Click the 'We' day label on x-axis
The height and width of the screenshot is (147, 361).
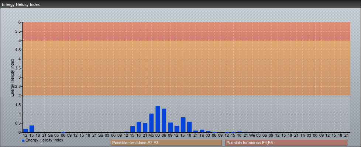(252, 135)
